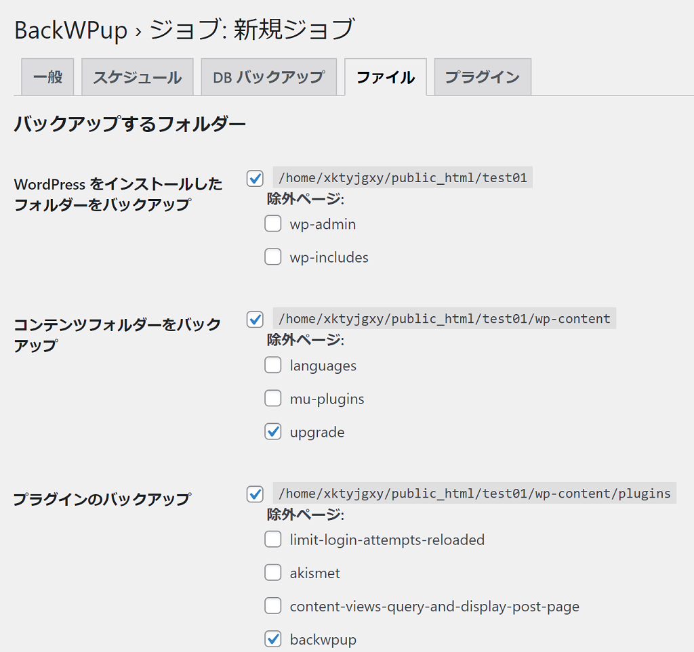Viewport: 694px width, 652px height.
Task: Go to the DB バックアップ tab
Action: pos(268,77)
